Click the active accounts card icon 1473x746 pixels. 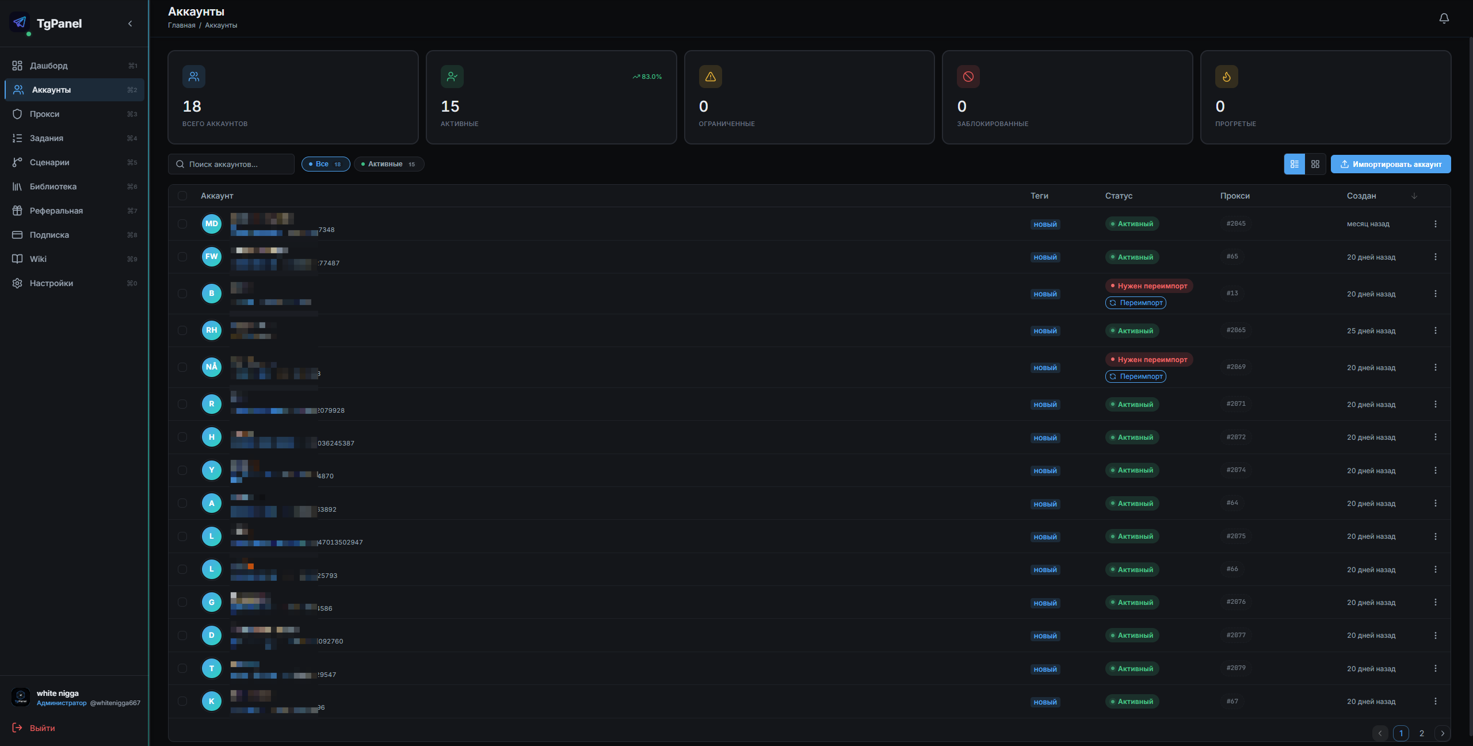click(x=452, y=77)
